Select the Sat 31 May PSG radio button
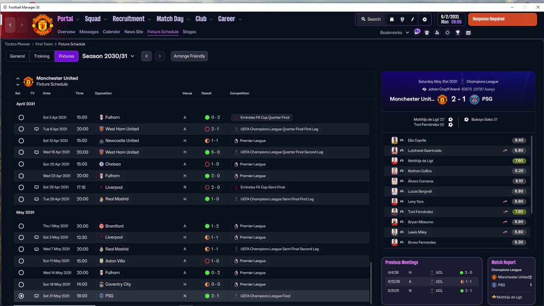This screenshot has width=544, height=306. 21,296
